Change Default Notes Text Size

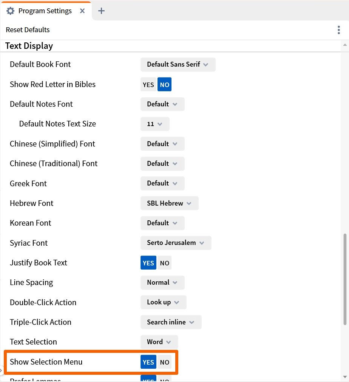(x=155, y=124)
